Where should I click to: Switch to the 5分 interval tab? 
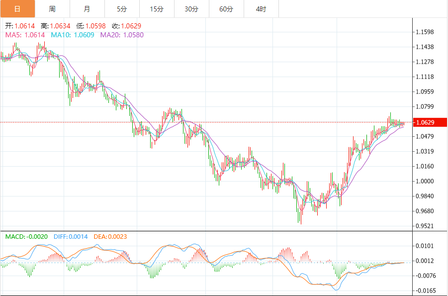(122, 9)
